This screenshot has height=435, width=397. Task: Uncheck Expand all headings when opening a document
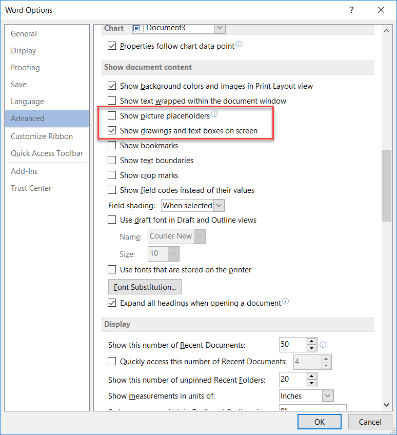point(112,303)
